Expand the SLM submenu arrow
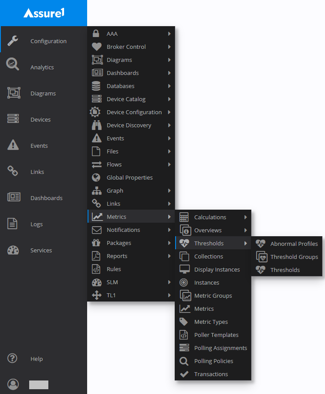This screenshot has height=394, width=325. coord(169,282)
